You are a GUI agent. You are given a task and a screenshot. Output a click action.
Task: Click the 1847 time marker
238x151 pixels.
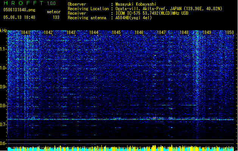coord(161,32)
